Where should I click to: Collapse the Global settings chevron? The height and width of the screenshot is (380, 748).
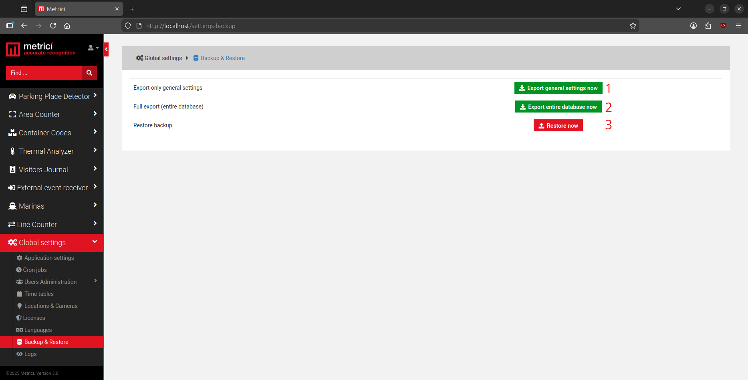coord(95,241)
